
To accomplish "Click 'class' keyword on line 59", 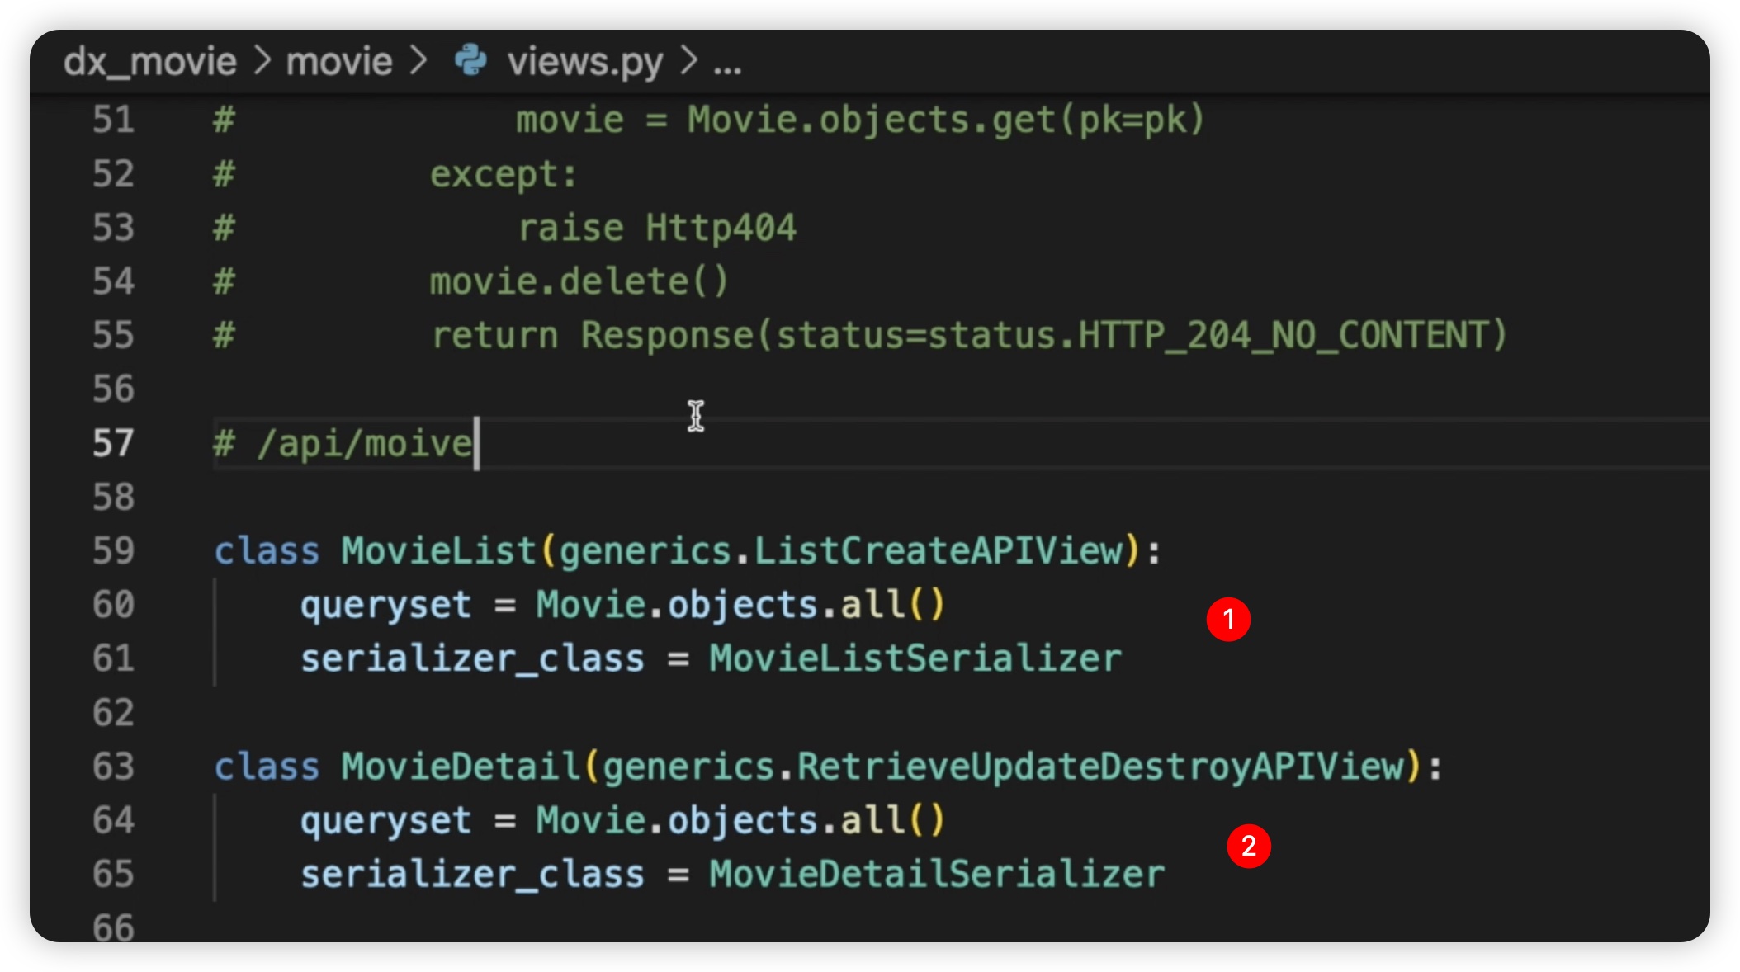I will [x=267, y=551].
